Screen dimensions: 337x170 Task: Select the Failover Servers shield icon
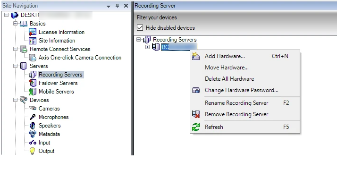[33, 83]
